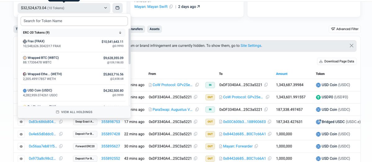Viewport: 372px width, 162px height.
Task: Copy transaction hash 0x4e65d0ddc0
Action: [x=61, y=134]
